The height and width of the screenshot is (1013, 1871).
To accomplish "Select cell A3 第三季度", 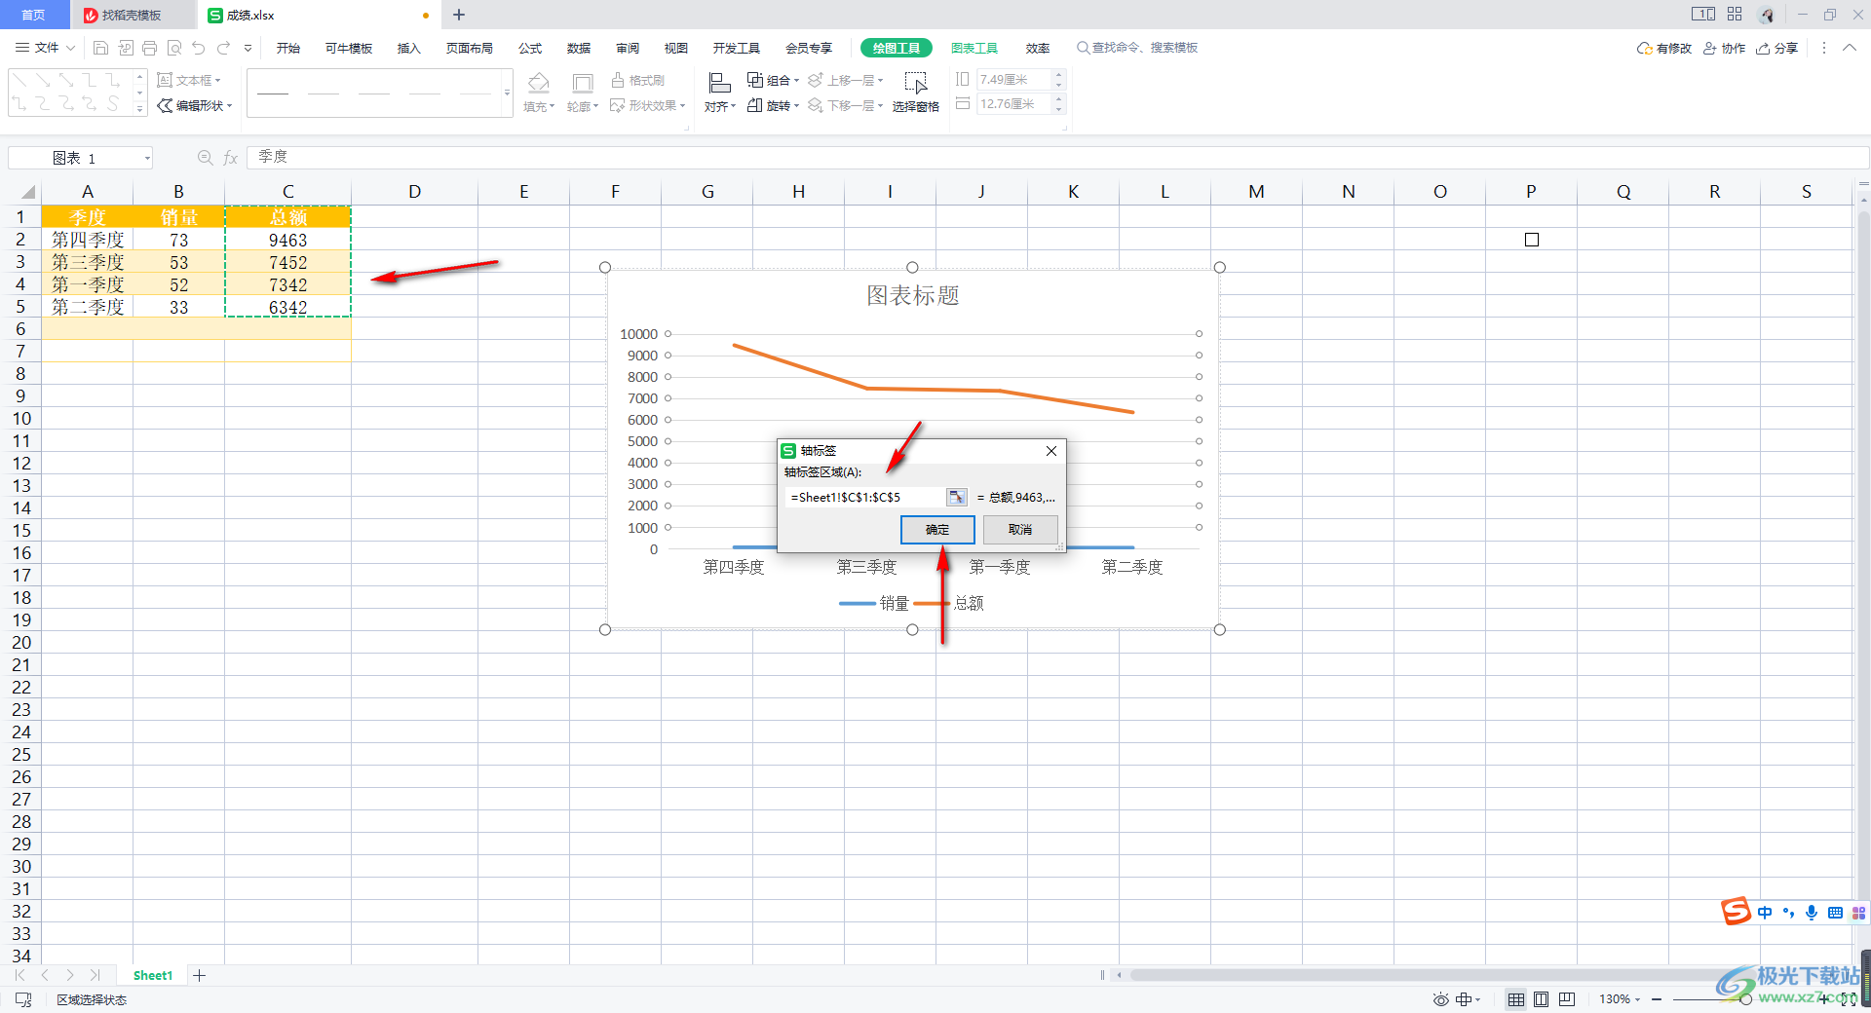I will click(x=88, y=262).
